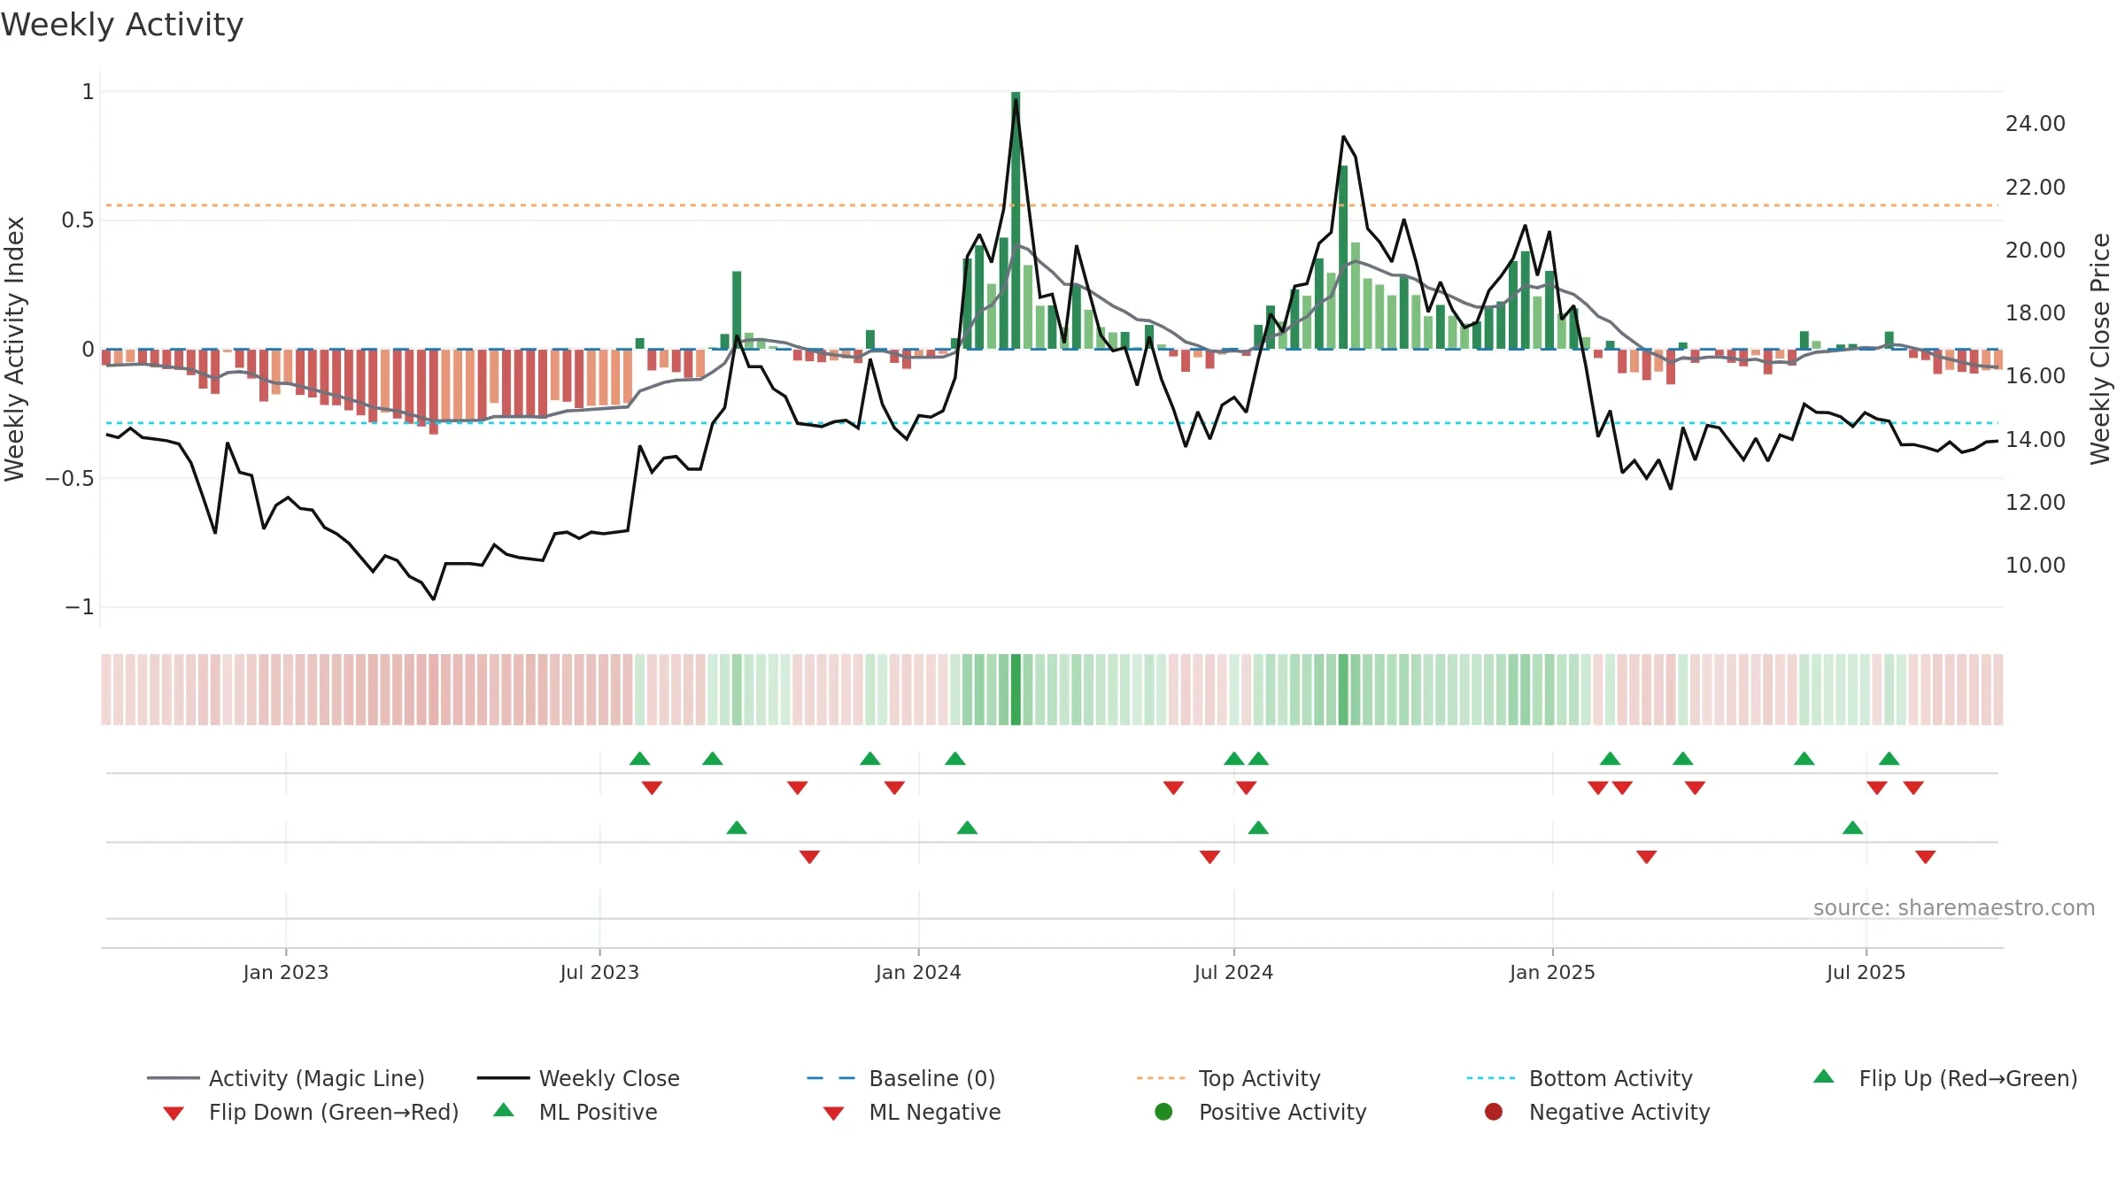Click the ML negative marker near Jun 2024
This screenshot has width=2125, height=1195.
1210,857
